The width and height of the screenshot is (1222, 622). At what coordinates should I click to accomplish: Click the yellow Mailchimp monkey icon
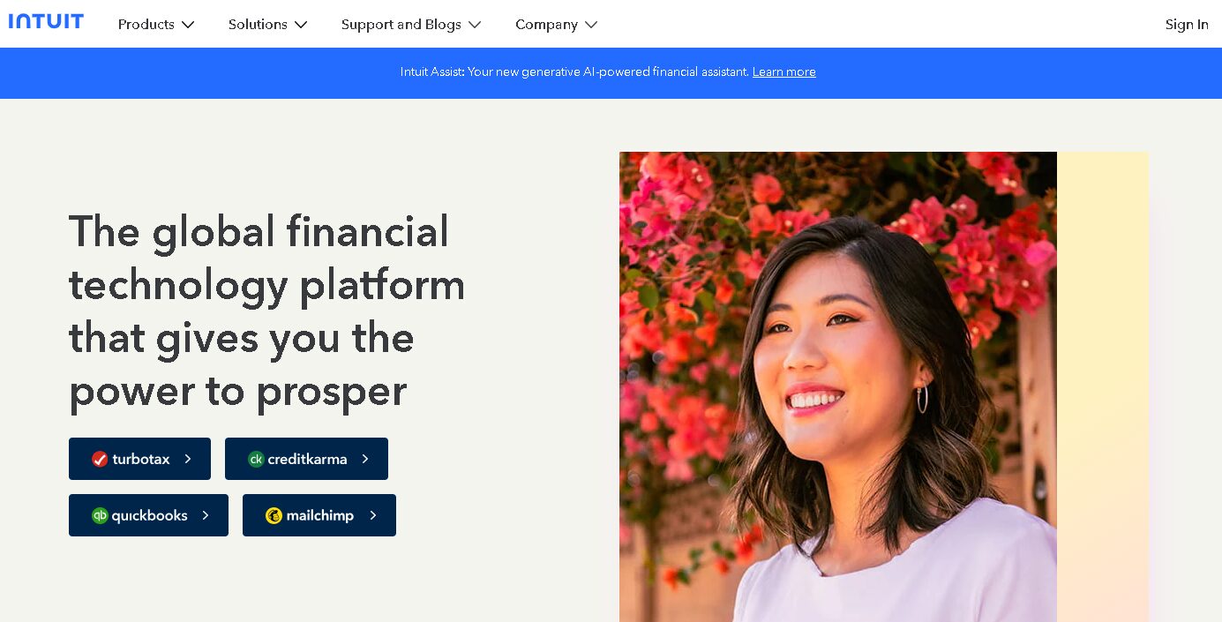pyautogui.click(x=274, y=515)
